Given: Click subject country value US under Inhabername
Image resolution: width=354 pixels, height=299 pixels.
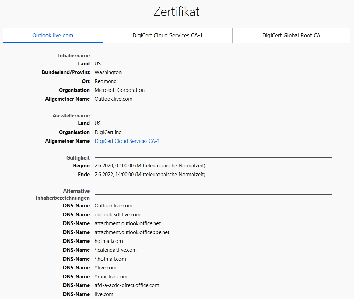Looking at the screenshot, I should (x=98, y=64).
